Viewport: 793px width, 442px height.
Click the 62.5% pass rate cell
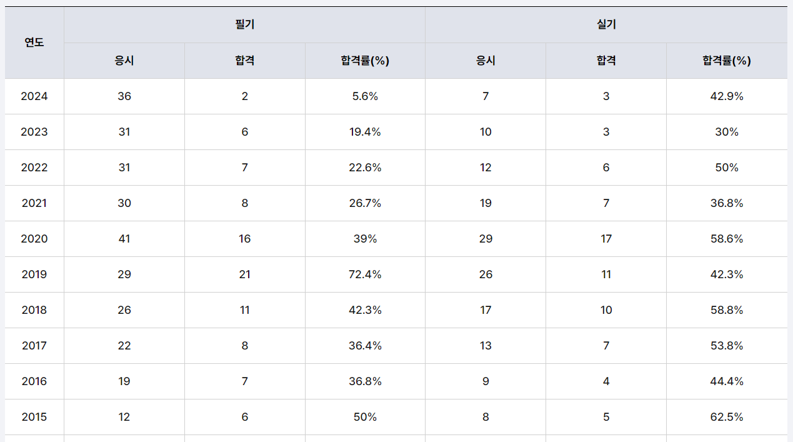pyautogui.click(x=727, y=417)
